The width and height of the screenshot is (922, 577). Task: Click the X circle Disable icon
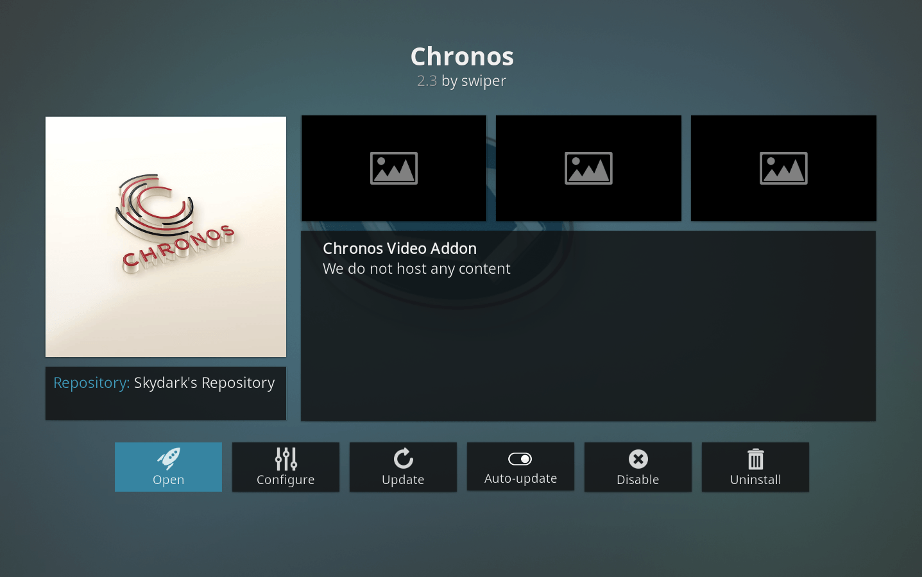[638, 459]
